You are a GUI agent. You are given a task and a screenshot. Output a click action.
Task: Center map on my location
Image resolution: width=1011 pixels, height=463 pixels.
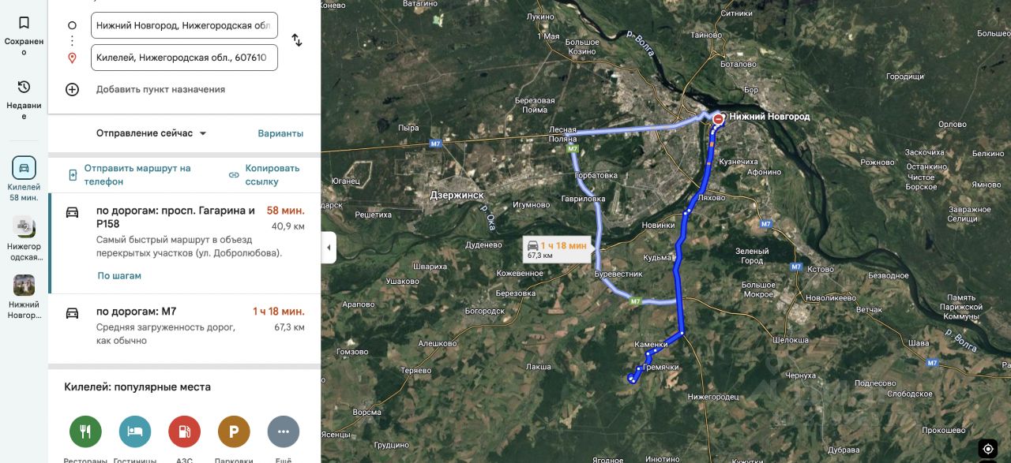(x=987, y=448)
